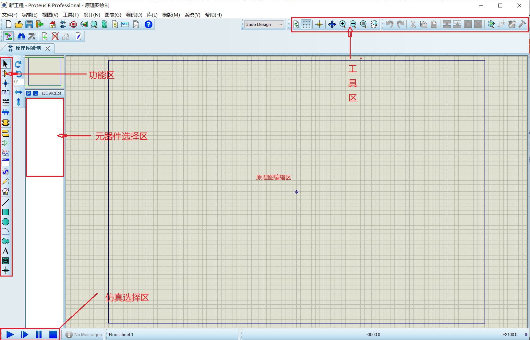Run Electrical Rules Check icon
The height and width of the screenshot is (340, 530).
point(78,36)
